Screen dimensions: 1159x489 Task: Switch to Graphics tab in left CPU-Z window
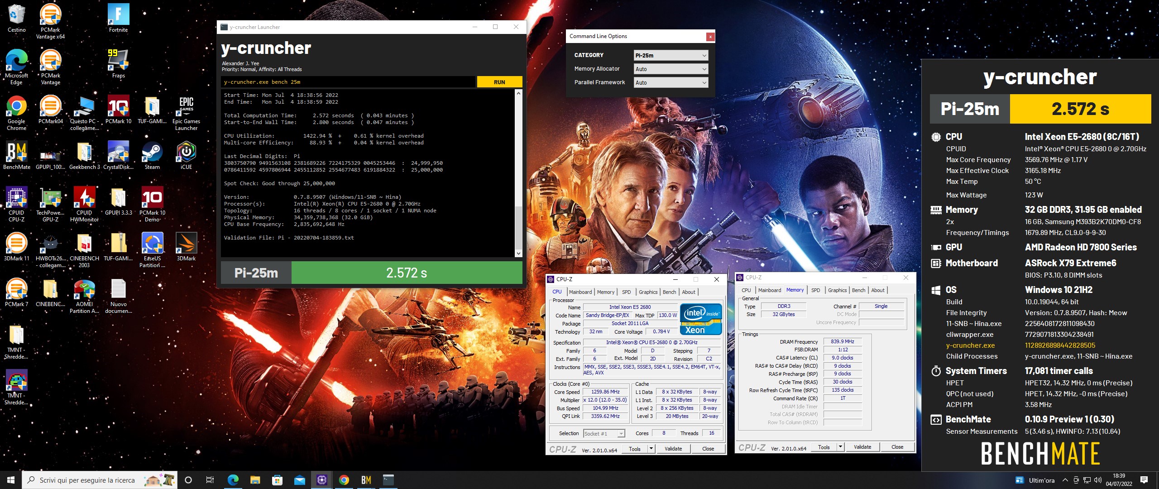648,292
